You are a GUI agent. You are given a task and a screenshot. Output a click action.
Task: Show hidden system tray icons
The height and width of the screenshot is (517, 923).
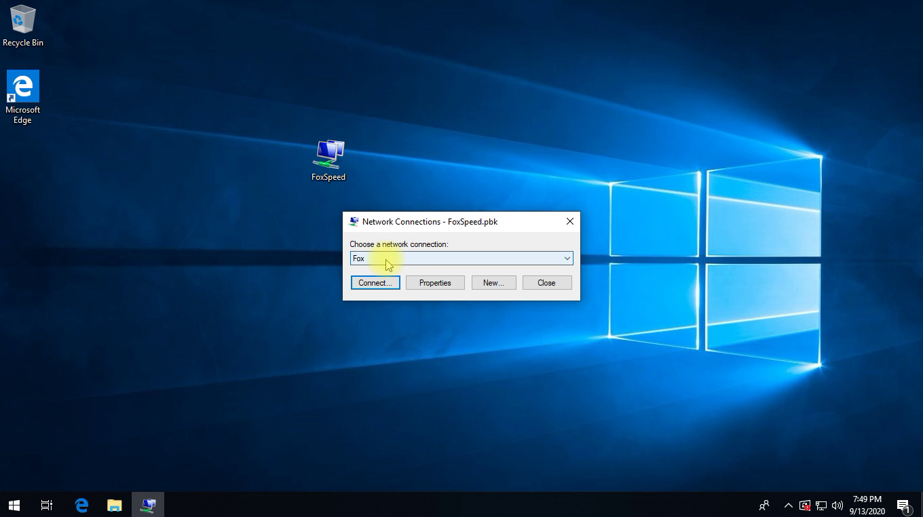pos(788,505)
